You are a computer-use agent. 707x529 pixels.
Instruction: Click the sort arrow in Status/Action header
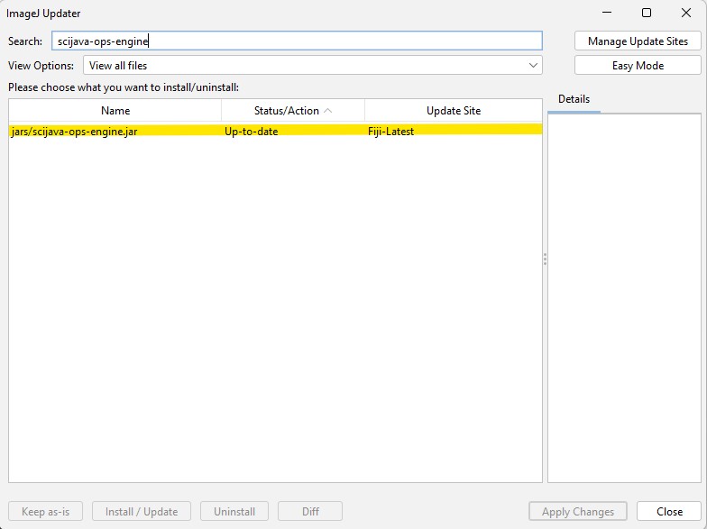(x=327, y=110)
